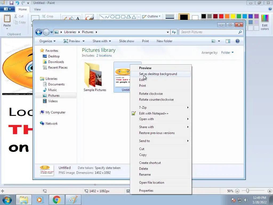Pick the red color swatch in Paint

click(221, 16)
